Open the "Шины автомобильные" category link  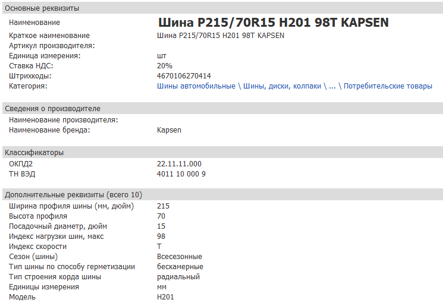(196, 86)
